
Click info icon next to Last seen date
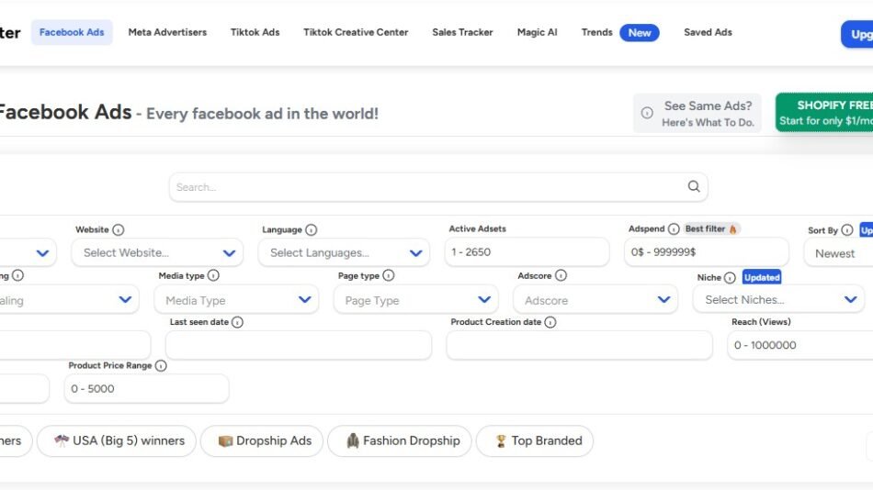click(237, 322)
